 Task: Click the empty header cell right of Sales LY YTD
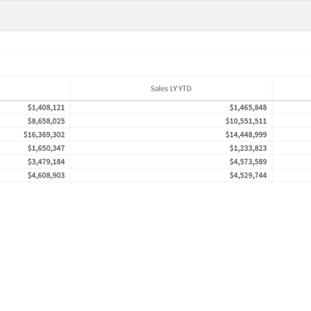point(292,89)
